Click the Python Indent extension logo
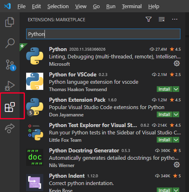Screen dimensions: 189x192 35,183
